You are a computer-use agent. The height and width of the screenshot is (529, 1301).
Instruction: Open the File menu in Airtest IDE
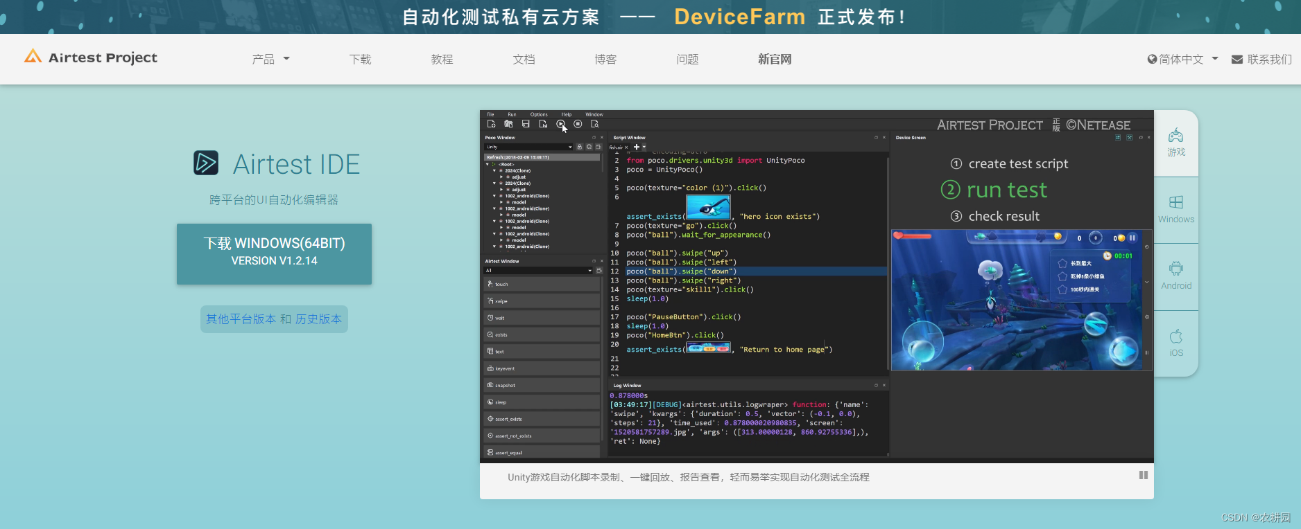490,114
